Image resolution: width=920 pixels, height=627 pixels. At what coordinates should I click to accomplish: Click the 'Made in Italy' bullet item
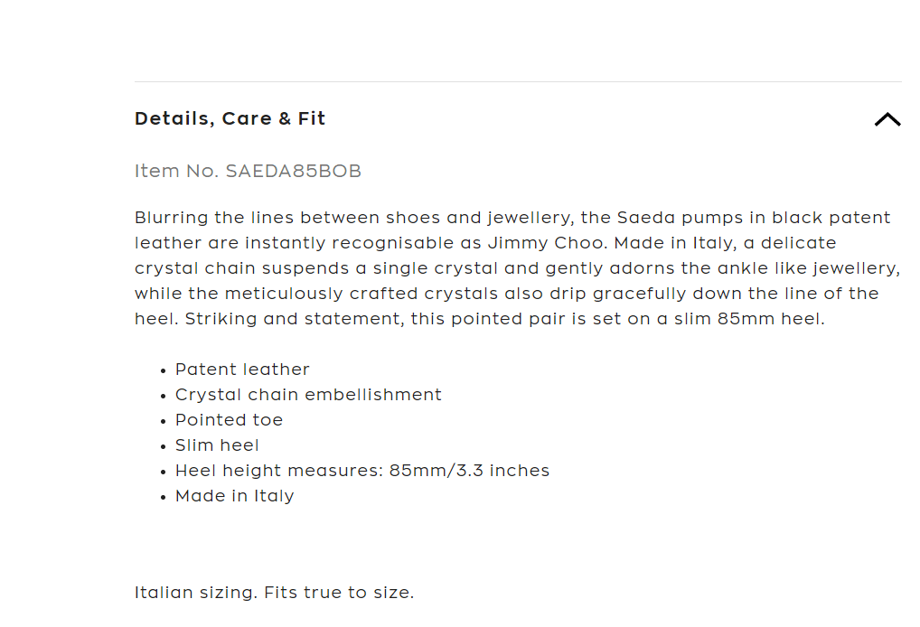coord(234,496)
